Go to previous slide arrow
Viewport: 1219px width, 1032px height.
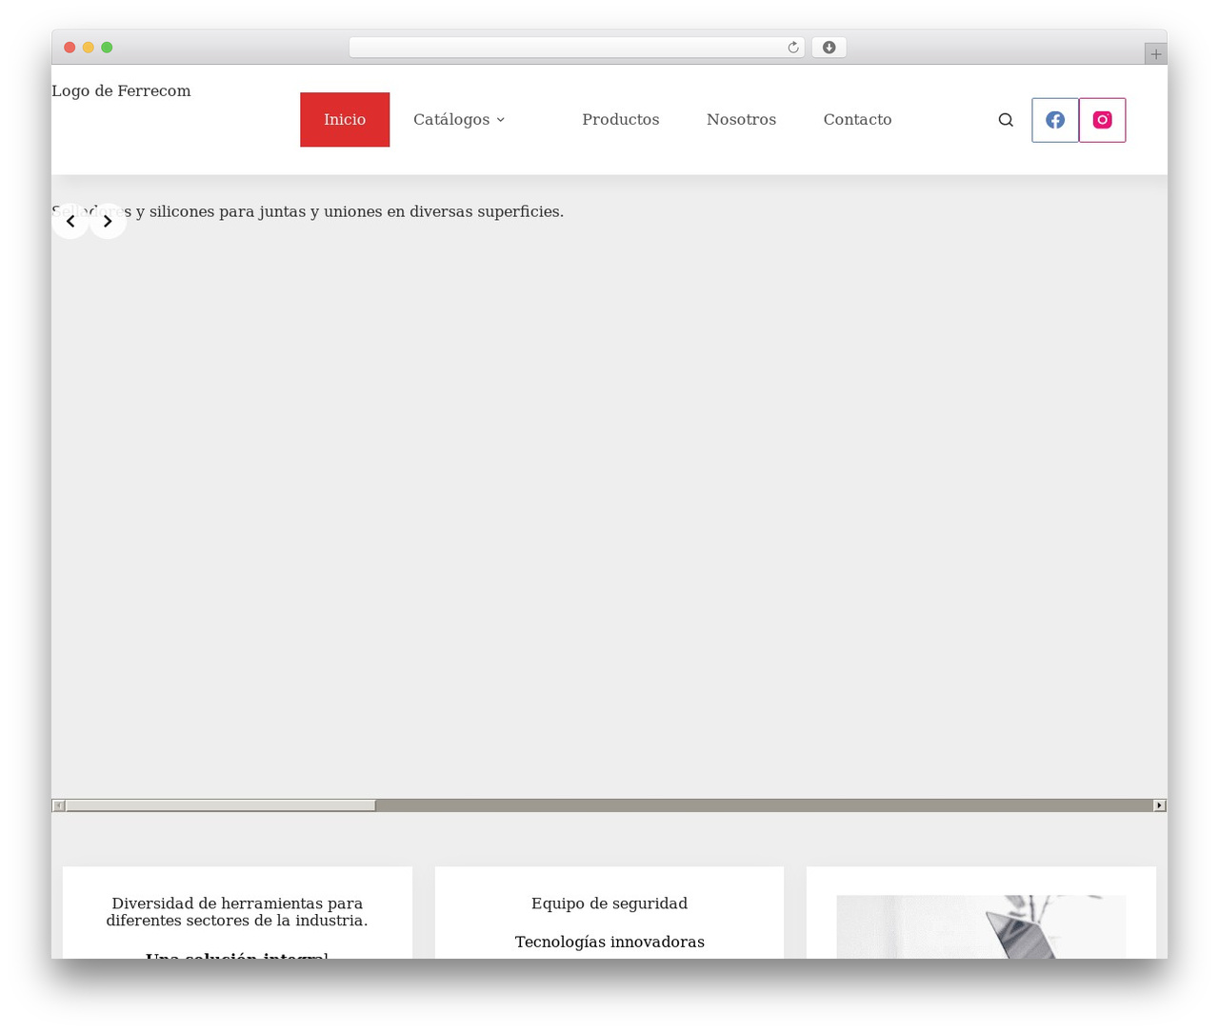click(70, 221)
